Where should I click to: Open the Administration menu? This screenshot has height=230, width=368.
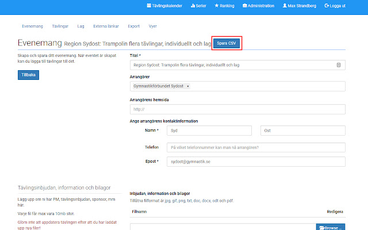point(258,6)
